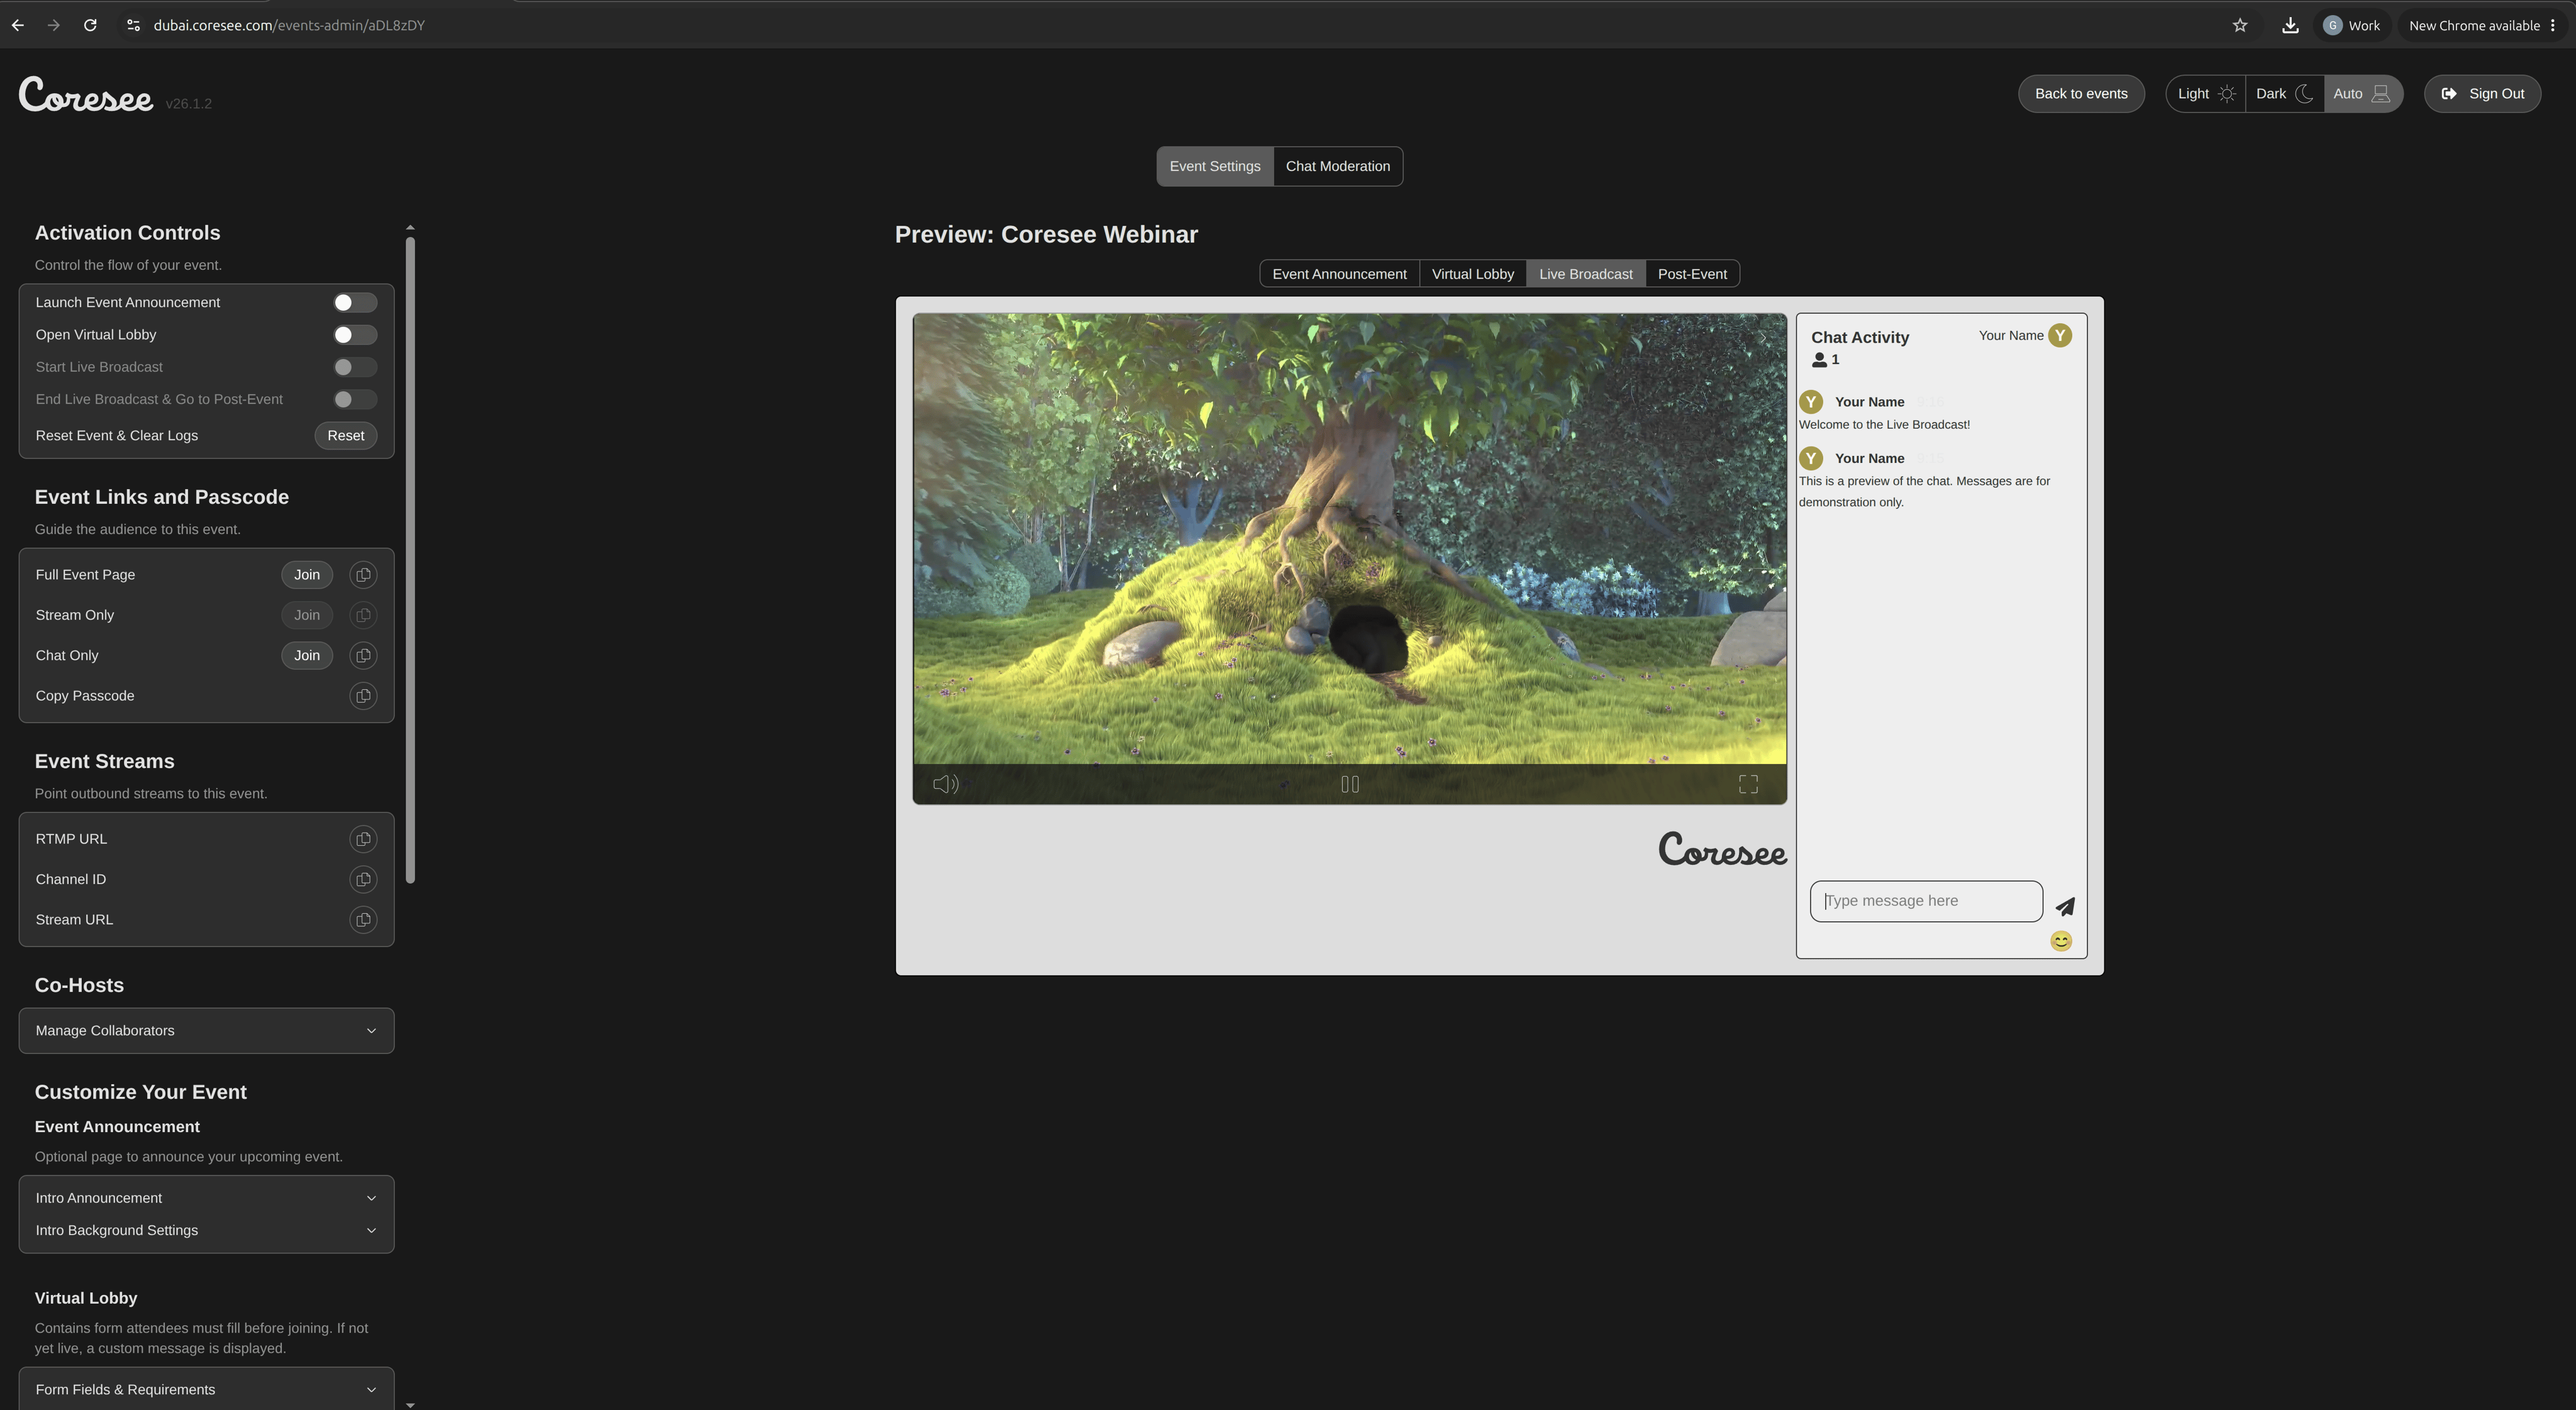Open the New Chrome available menu
The height and width of the screenshot is (1410, 2576).
coord(2482,25)
